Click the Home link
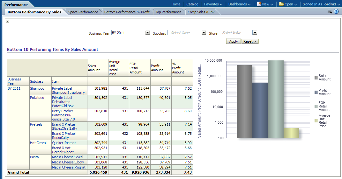The image size is (342, 179). (176, 4)
